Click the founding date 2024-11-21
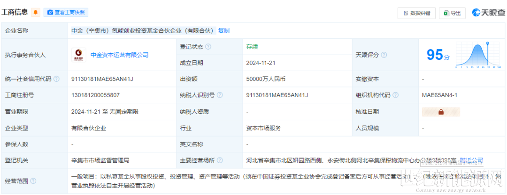The image size is (507, 195). pos(261,63)
